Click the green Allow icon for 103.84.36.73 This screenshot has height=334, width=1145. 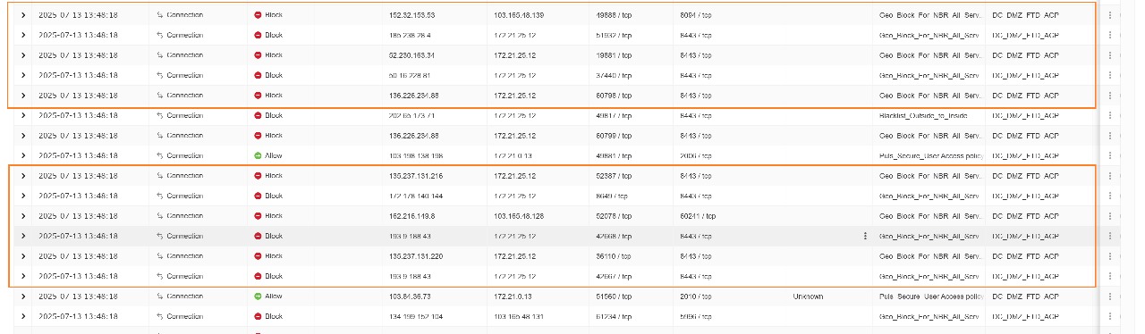[258, 296]
